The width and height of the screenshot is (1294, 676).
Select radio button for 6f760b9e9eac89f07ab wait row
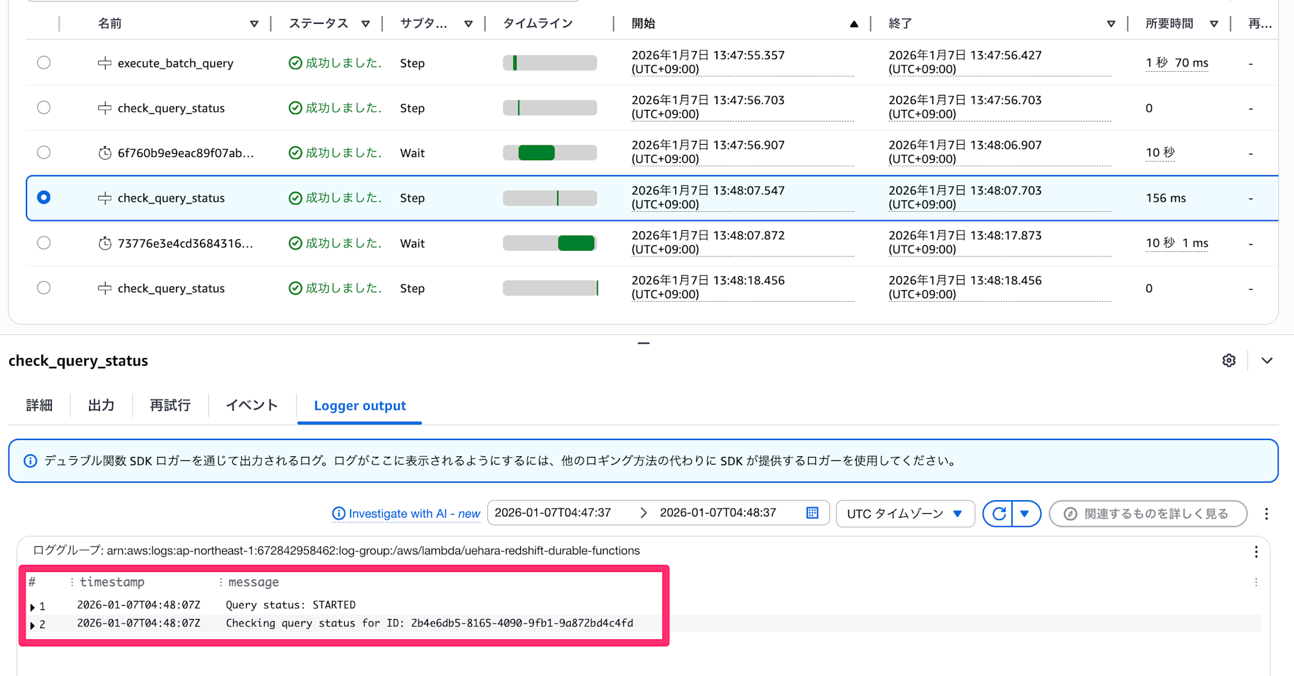tap(43, 153)
